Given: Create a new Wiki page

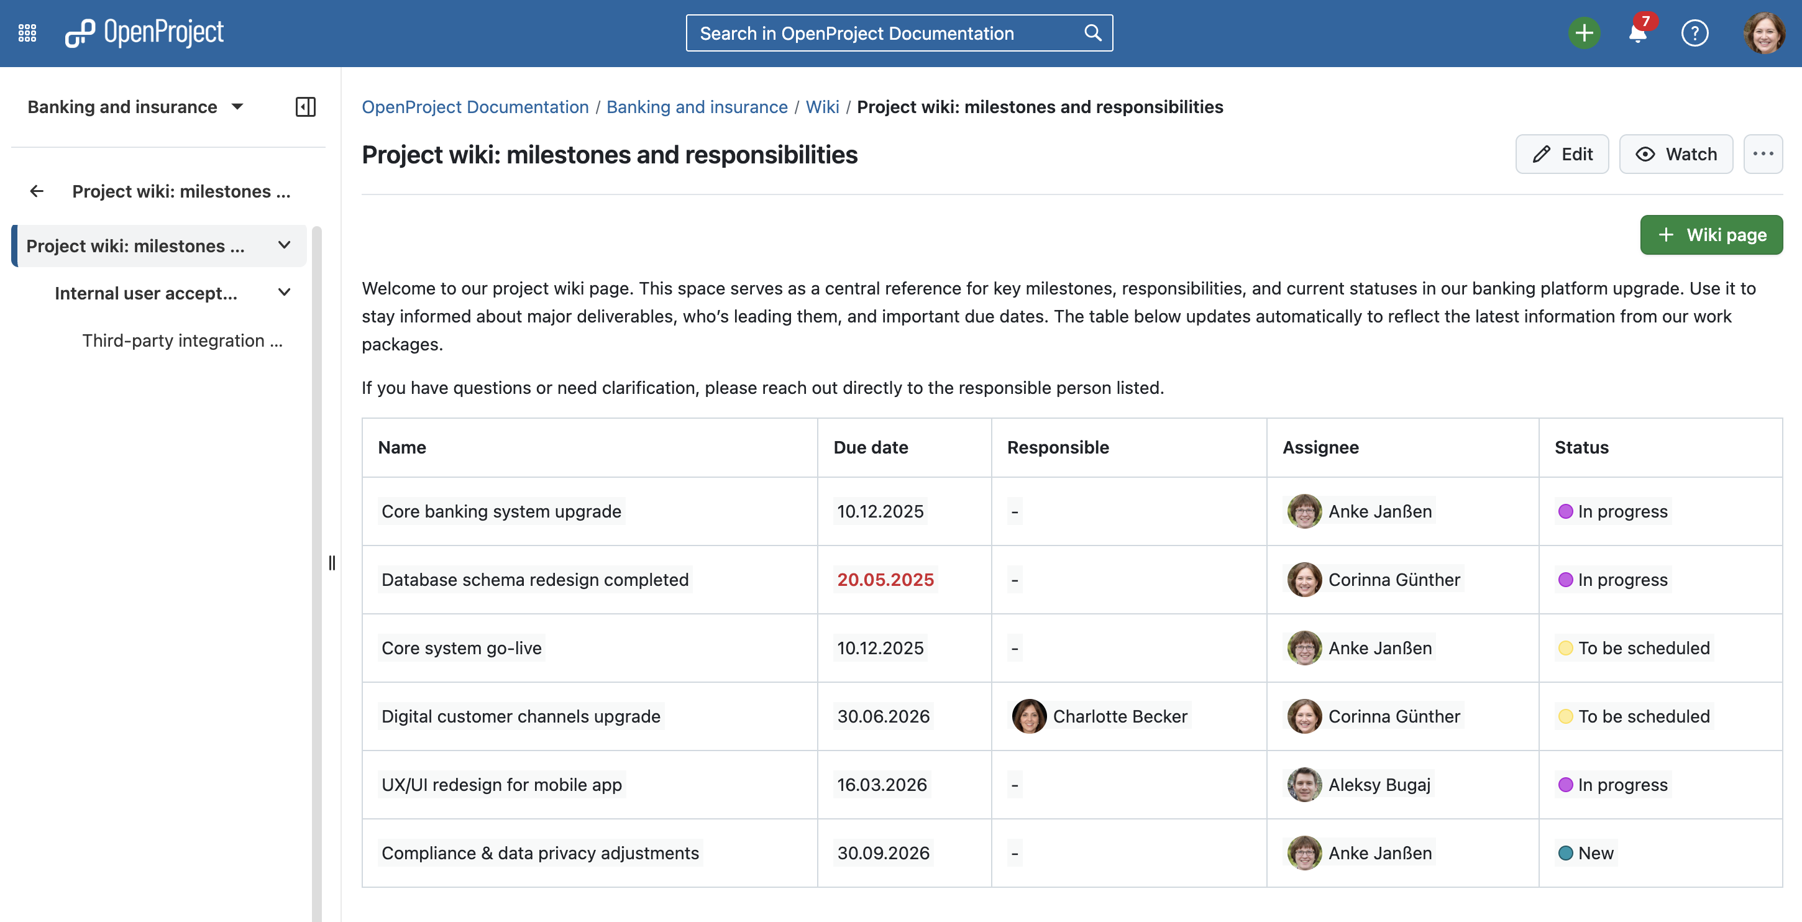Looking at the screenshot, I should click(1711, 235).
